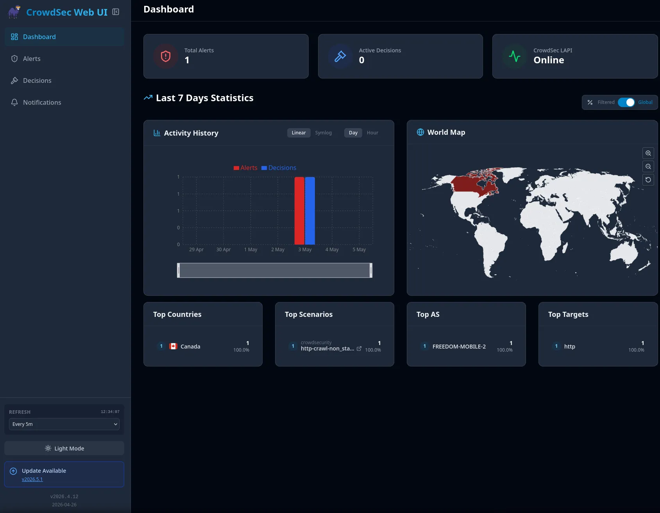660x513 pixels.
Task: Go to Alerts in the sidebar
Action: click(x=64, y=59)
